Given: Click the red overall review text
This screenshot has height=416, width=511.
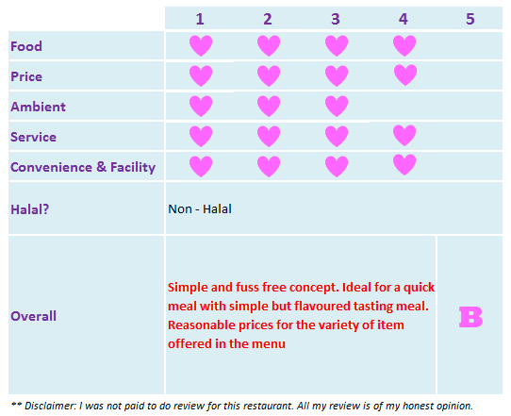Looking at the screenshot, I should [x=301, y=315].
